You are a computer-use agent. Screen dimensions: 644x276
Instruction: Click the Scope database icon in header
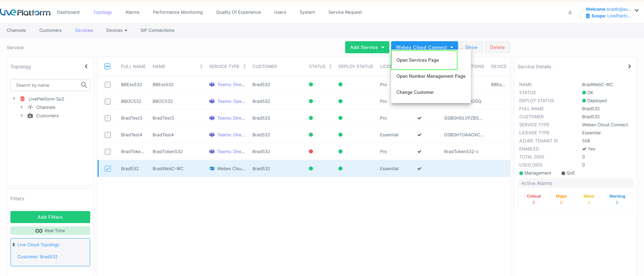(x=588, y=16)
